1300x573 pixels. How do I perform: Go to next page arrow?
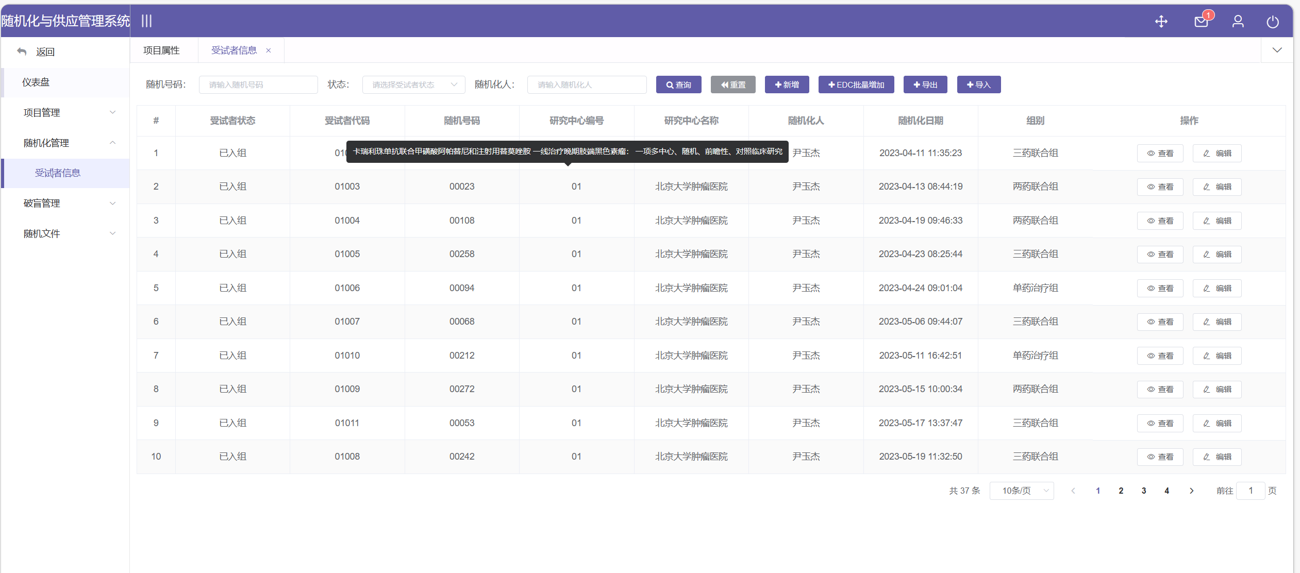[x=1191, y=491]
